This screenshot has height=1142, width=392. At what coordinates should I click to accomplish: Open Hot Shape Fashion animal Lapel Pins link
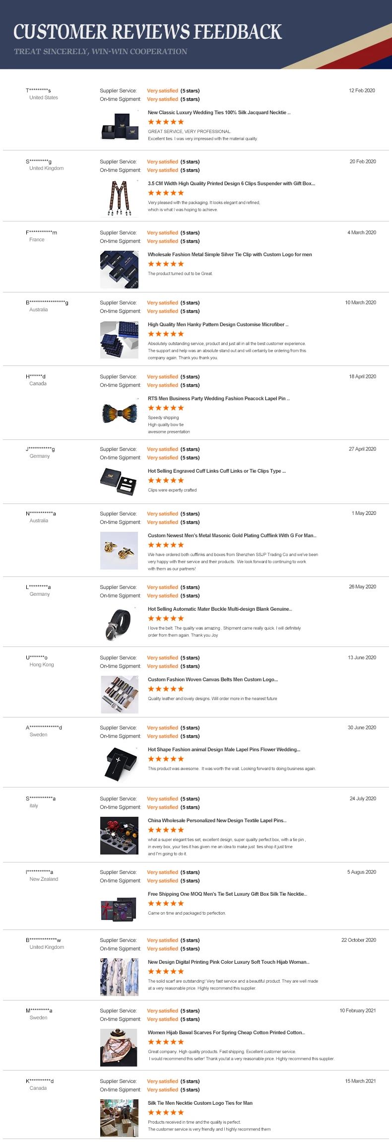(x=224, y=750)
